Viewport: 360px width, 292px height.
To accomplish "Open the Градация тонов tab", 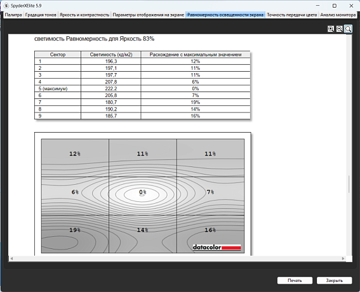I will [41, 15].
